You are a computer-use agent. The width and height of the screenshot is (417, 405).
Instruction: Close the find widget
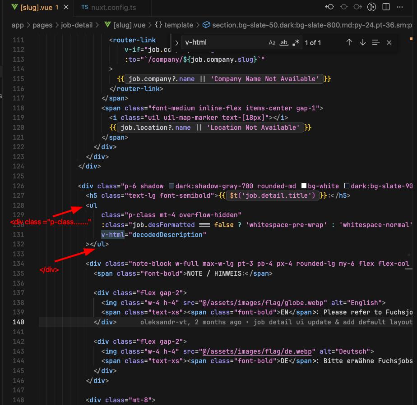click(389, 42)
